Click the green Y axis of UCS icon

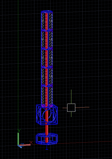click(x=18, y=139)
